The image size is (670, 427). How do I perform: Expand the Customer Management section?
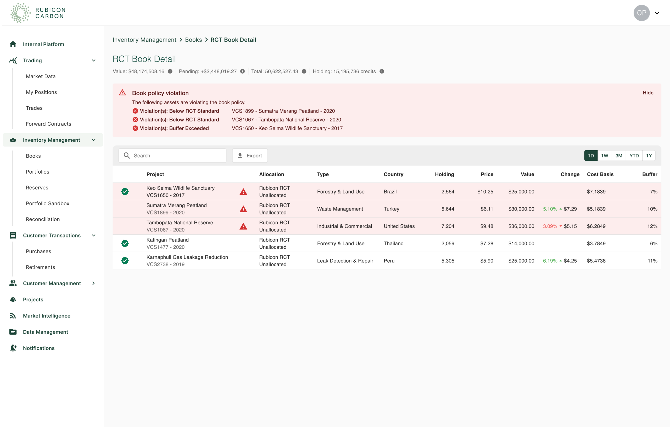click(93, 283)
